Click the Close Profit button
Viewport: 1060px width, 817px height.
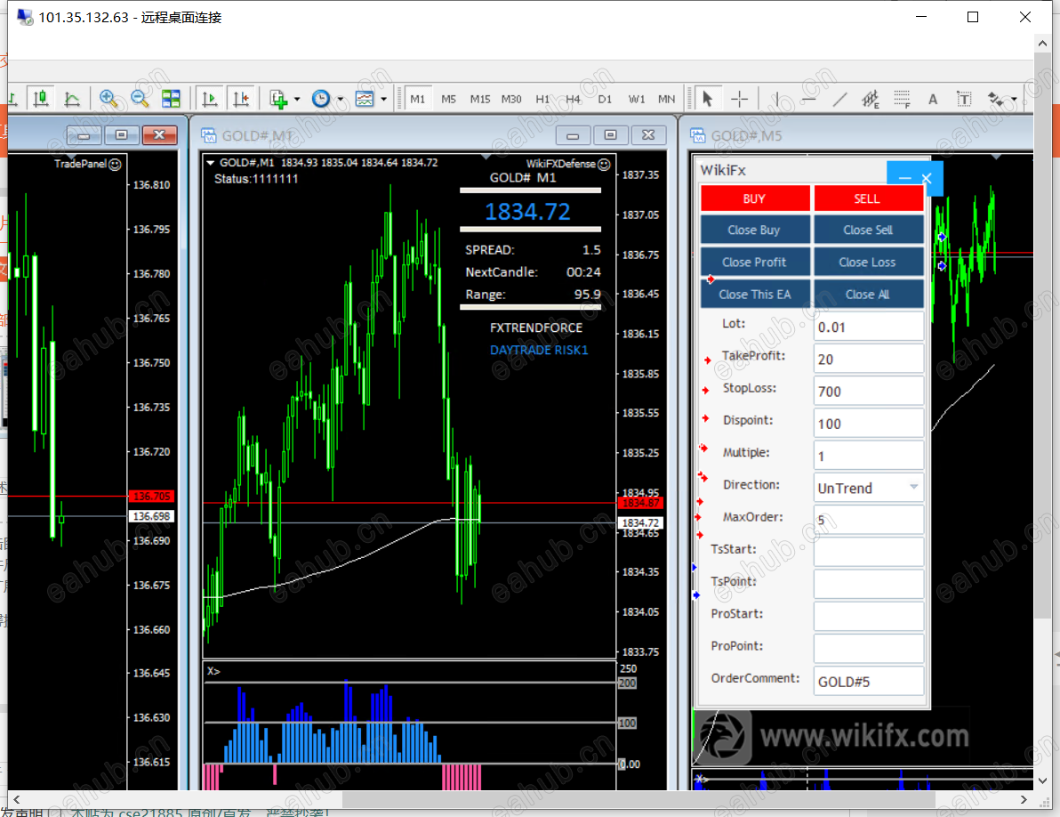[x=755, y=262]
